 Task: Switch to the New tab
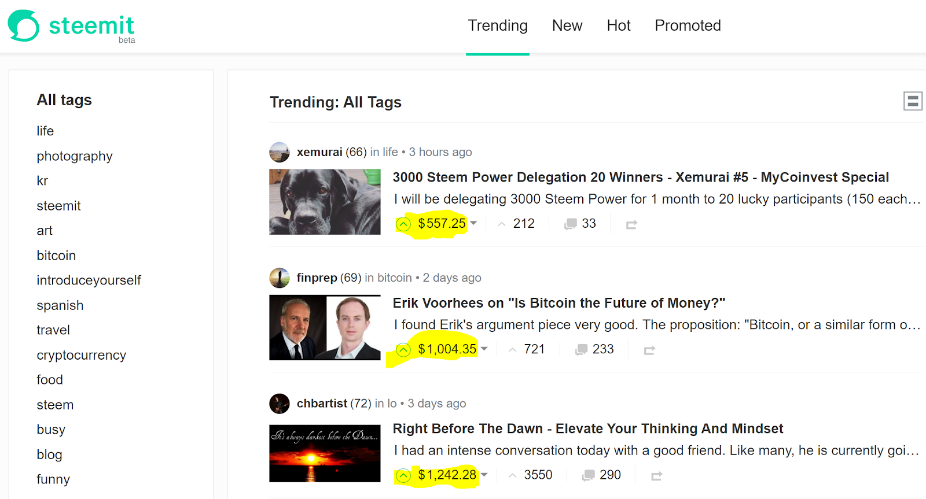point(567,25)
